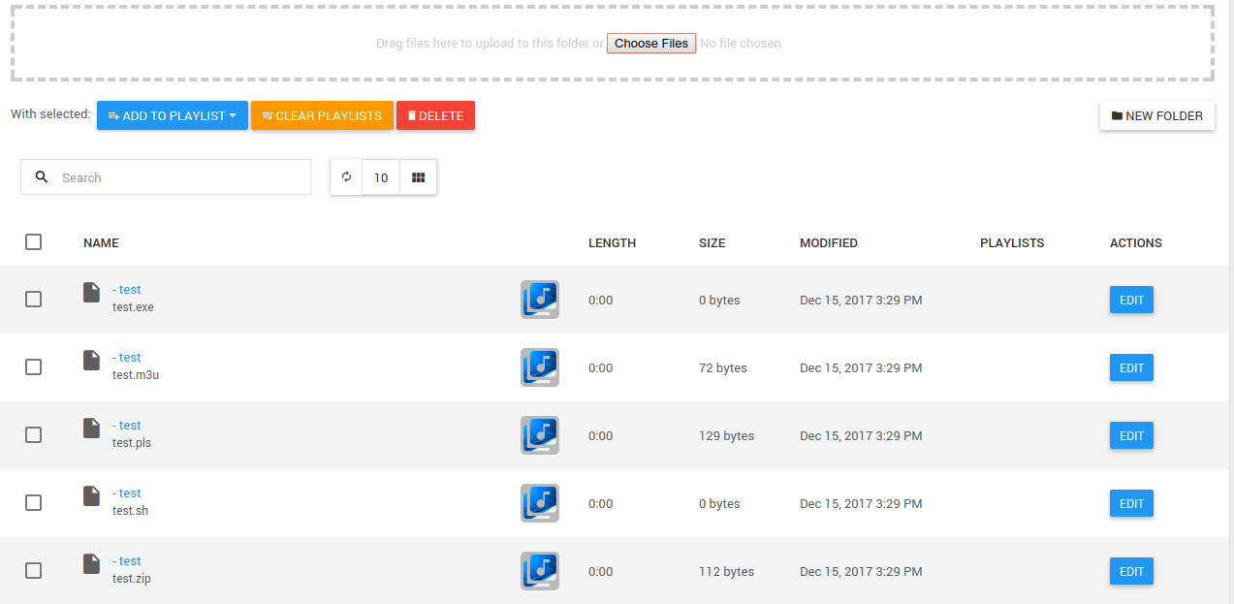
Task: Check the checkbox for test.exe row
Action: 33,299
